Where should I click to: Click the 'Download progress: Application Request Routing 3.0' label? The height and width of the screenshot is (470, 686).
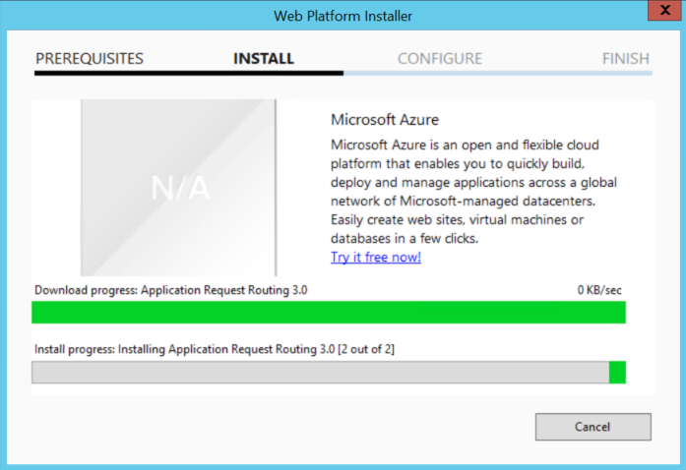pyautogui.click(x=171, y=290)
